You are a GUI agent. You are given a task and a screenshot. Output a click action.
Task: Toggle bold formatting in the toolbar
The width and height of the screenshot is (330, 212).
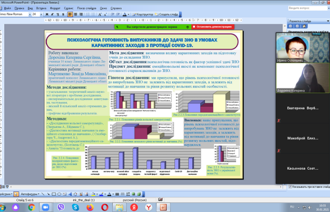tap(46, 14)
